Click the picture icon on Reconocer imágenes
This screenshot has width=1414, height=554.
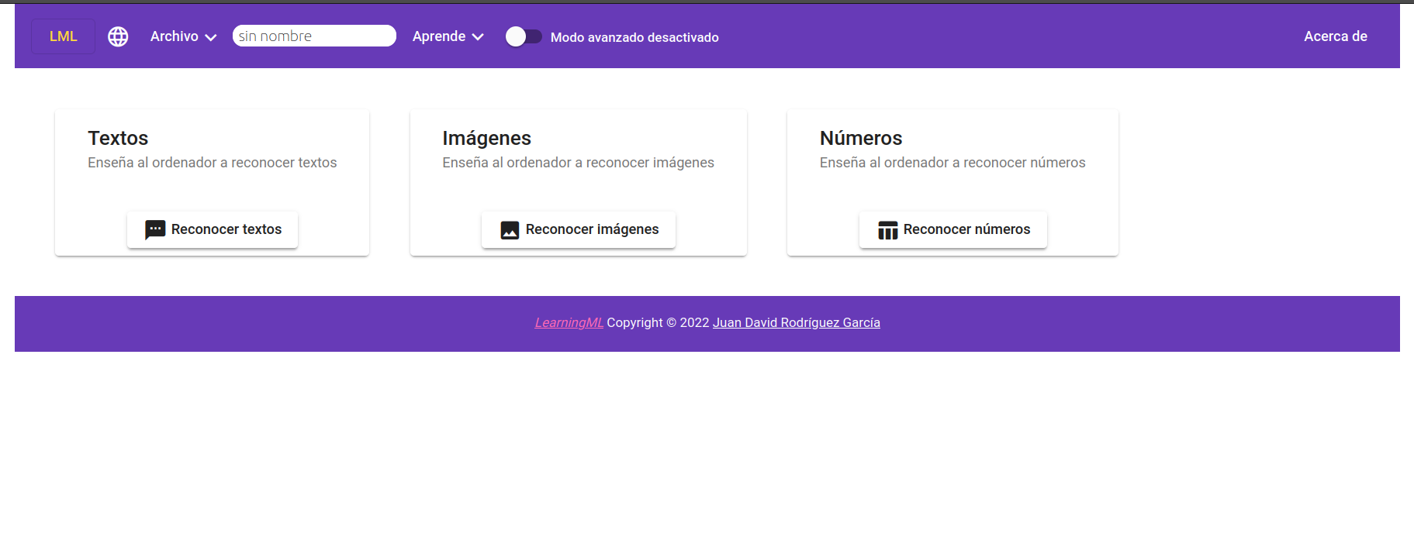click(x=510, y=230)
